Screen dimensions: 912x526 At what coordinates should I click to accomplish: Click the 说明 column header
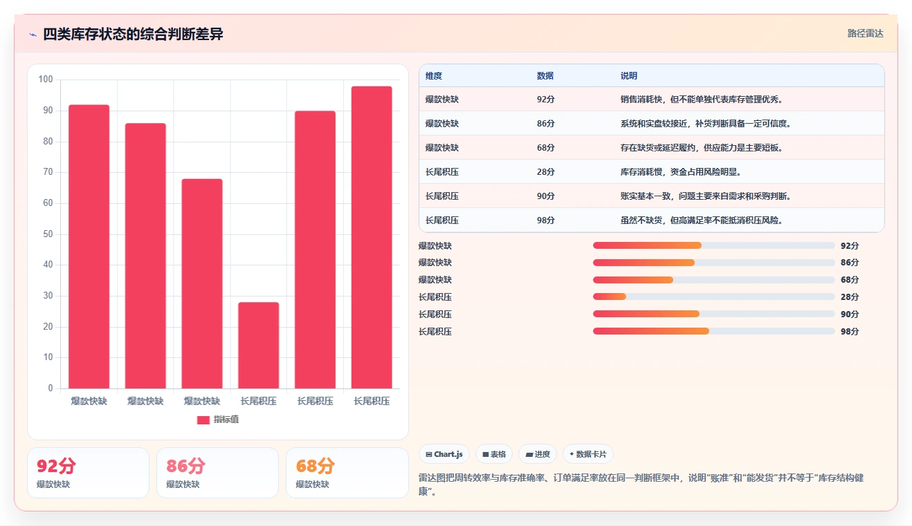(629, 76)
